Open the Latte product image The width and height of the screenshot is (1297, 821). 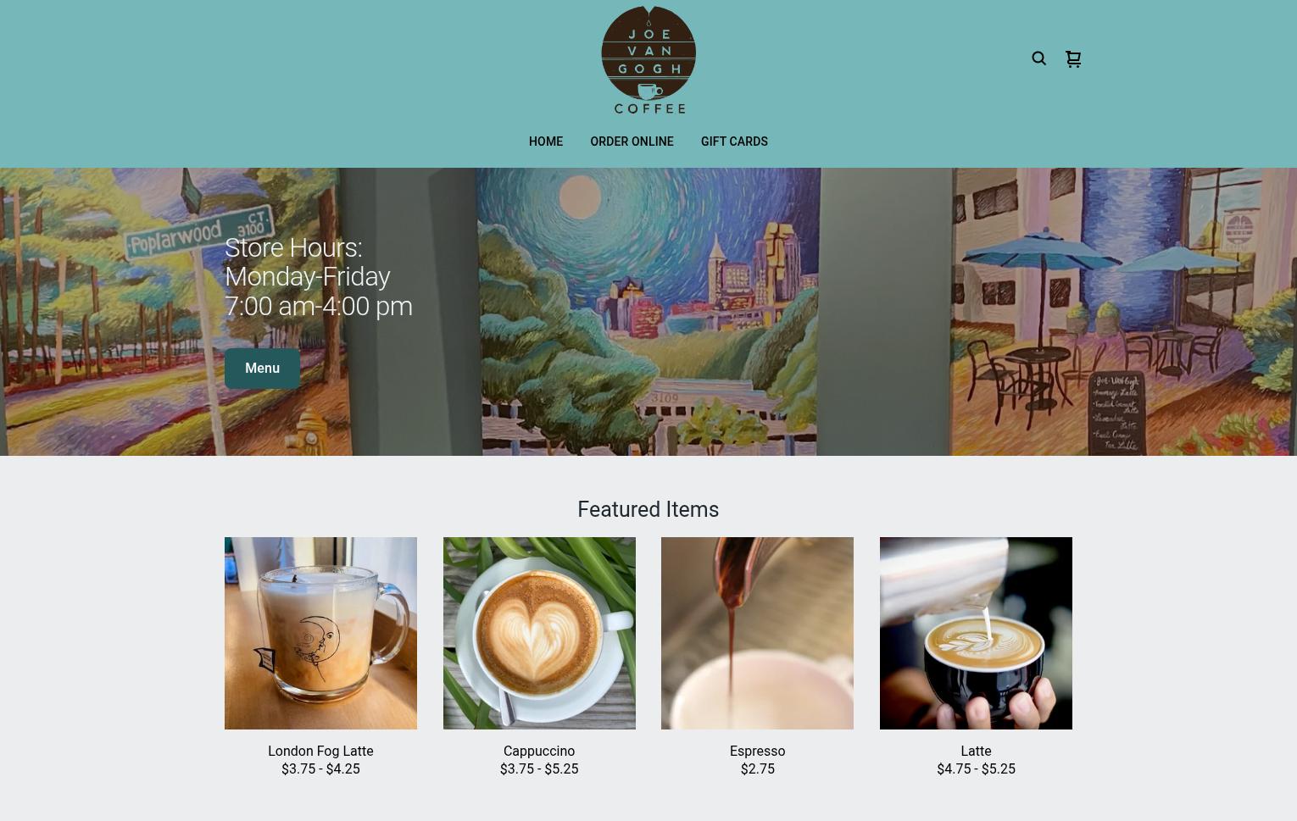coord(976,633)
